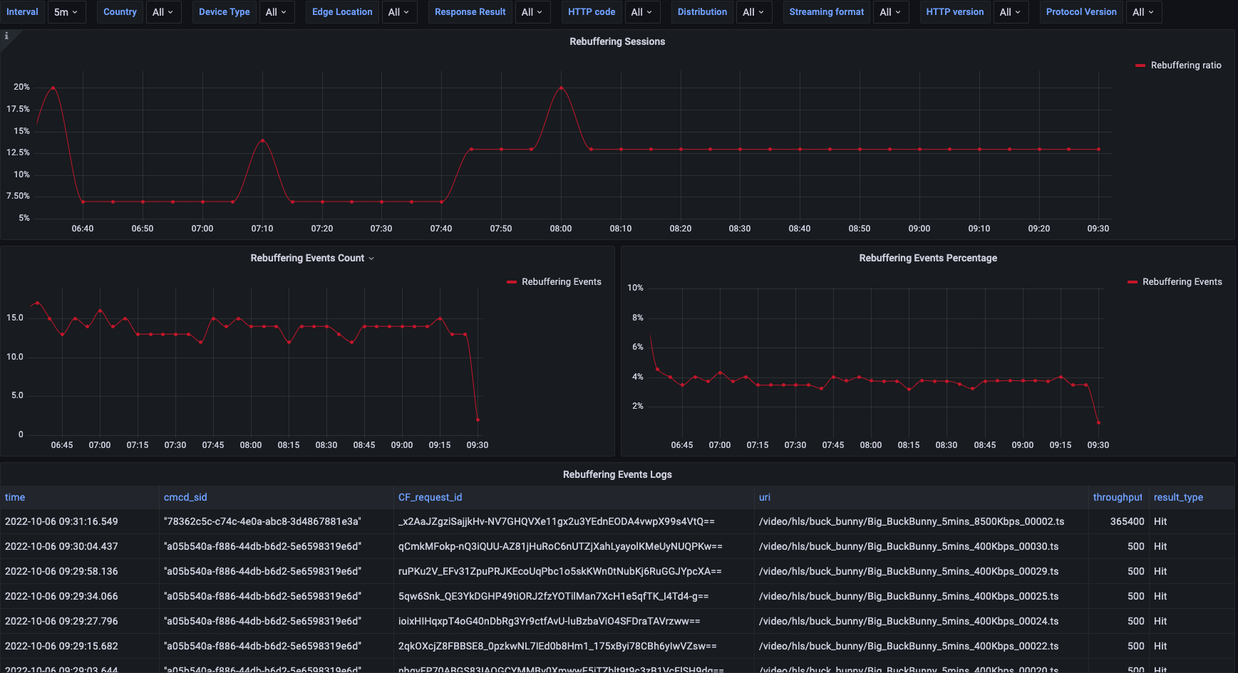
Task: Open the Device Type filter dropdown
Action: tap(277, 11)
